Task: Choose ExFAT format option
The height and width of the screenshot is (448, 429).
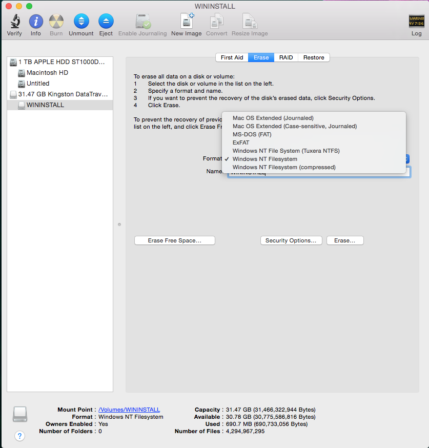Action: 314,142
